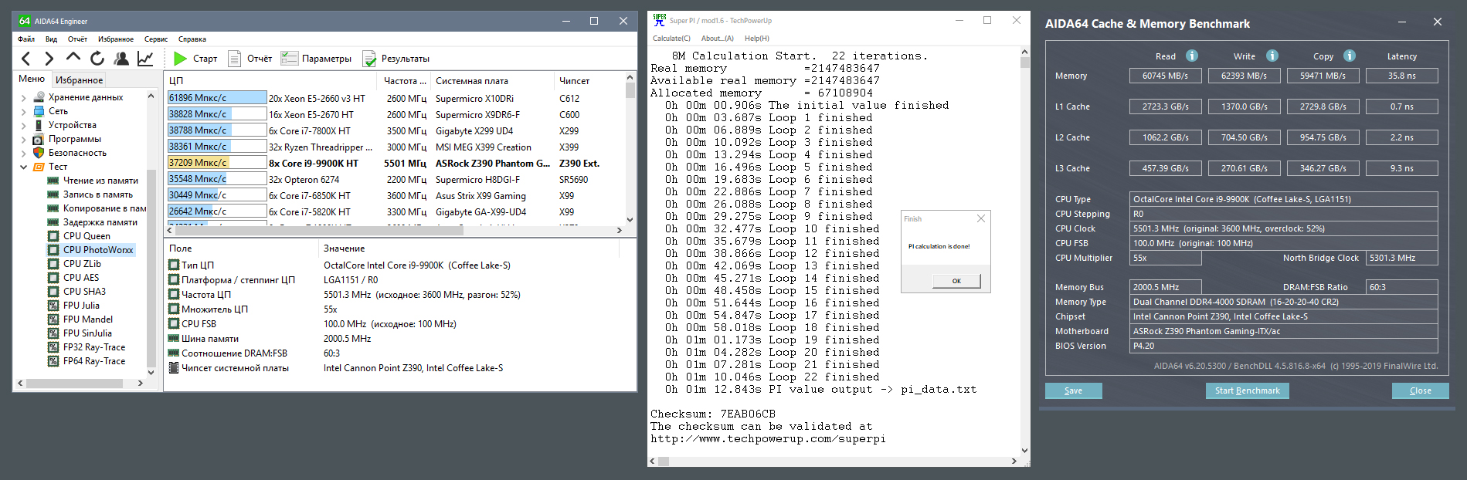The width and height of the screenshot is (1467, 480).
Task: Switch to the Меню sidebar tab
Action: pos(32,79)
